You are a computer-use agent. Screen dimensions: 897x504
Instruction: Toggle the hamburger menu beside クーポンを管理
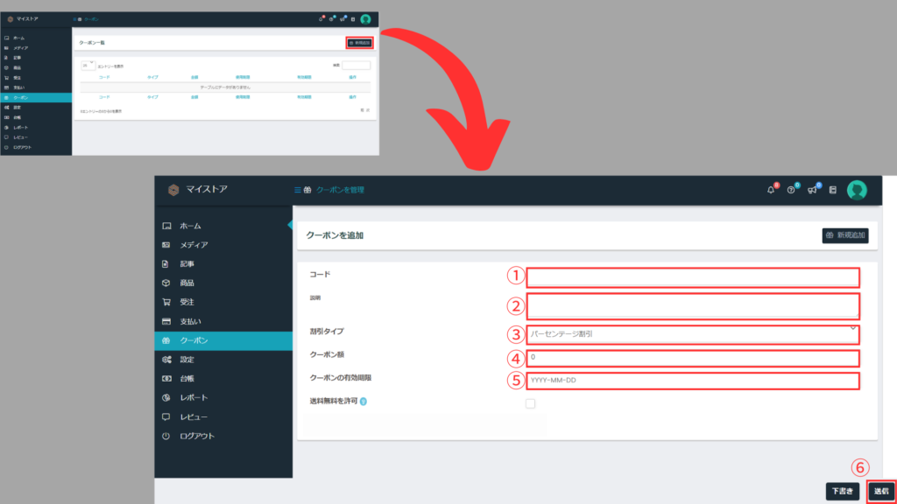pos(297,190)
